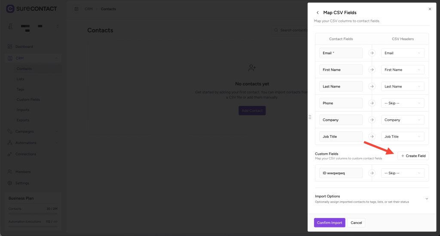Close the Map CSV Fields panel

pyautogui.click(x=430, y=9)
